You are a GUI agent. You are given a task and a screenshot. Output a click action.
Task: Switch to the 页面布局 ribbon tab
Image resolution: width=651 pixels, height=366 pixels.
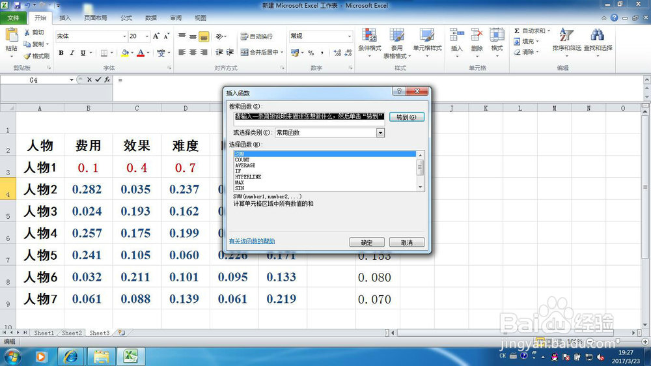(96, 18)
